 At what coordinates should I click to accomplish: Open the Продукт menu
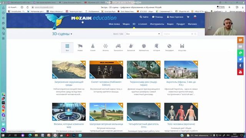coord(181,24)
